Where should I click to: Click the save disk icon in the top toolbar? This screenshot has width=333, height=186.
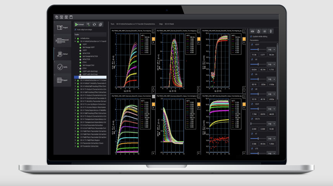(x=71, y=17)
